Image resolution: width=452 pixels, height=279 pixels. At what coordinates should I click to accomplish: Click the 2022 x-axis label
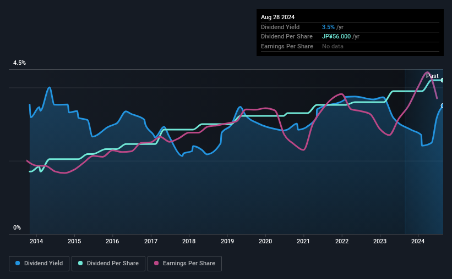(342, 241)
